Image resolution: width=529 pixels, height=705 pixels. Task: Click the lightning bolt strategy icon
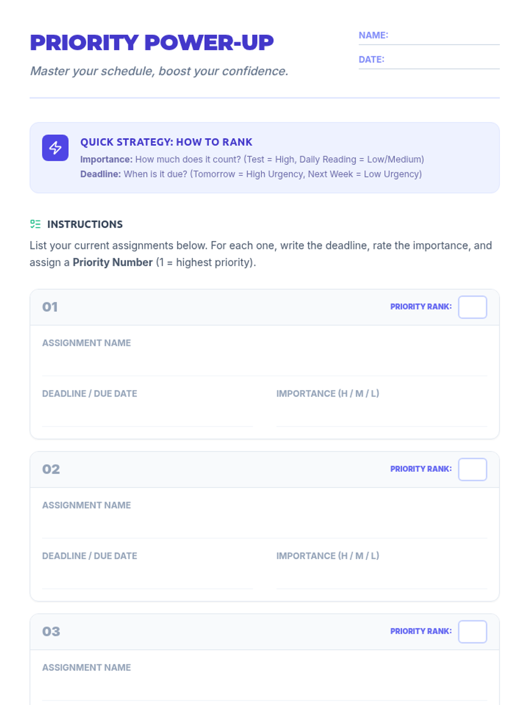click(55, 148)
